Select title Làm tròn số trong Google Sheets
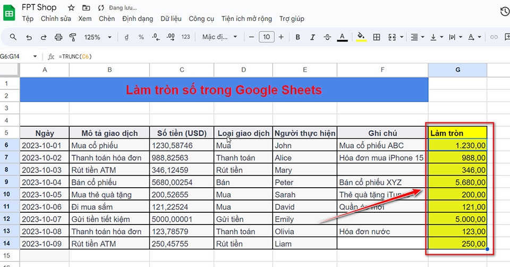510x267 pixels. [x=224, y=90]
